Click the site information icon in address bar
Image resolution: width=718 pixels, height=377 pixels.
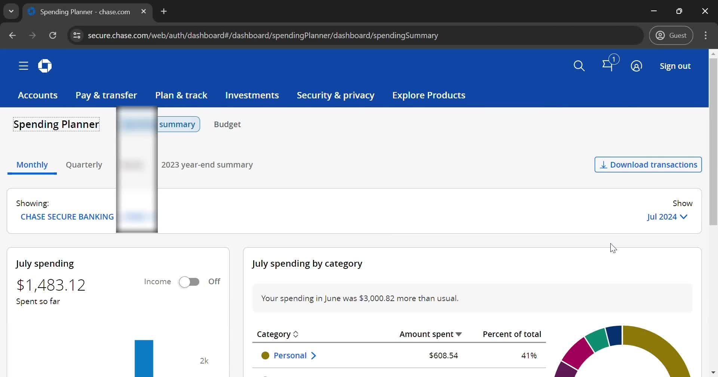click(x=77, y=36)
